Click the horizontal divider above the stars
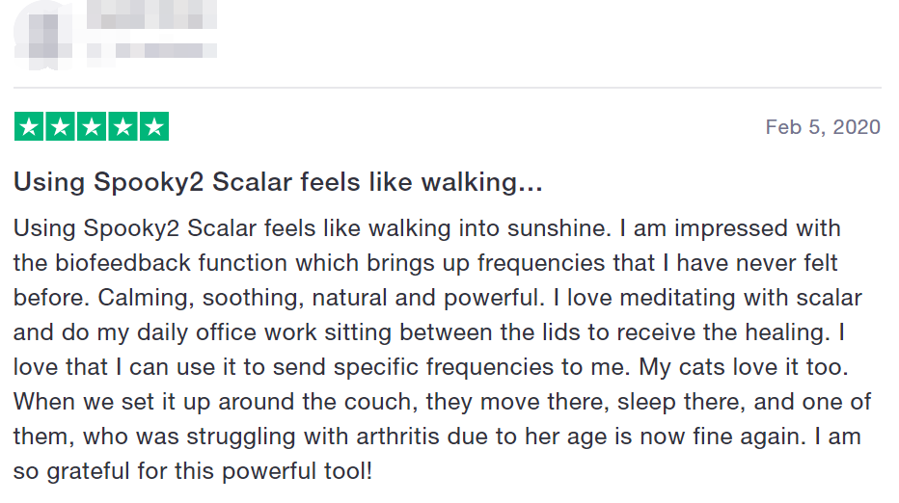Screen dimensions: 899x503 coord(448,88)
